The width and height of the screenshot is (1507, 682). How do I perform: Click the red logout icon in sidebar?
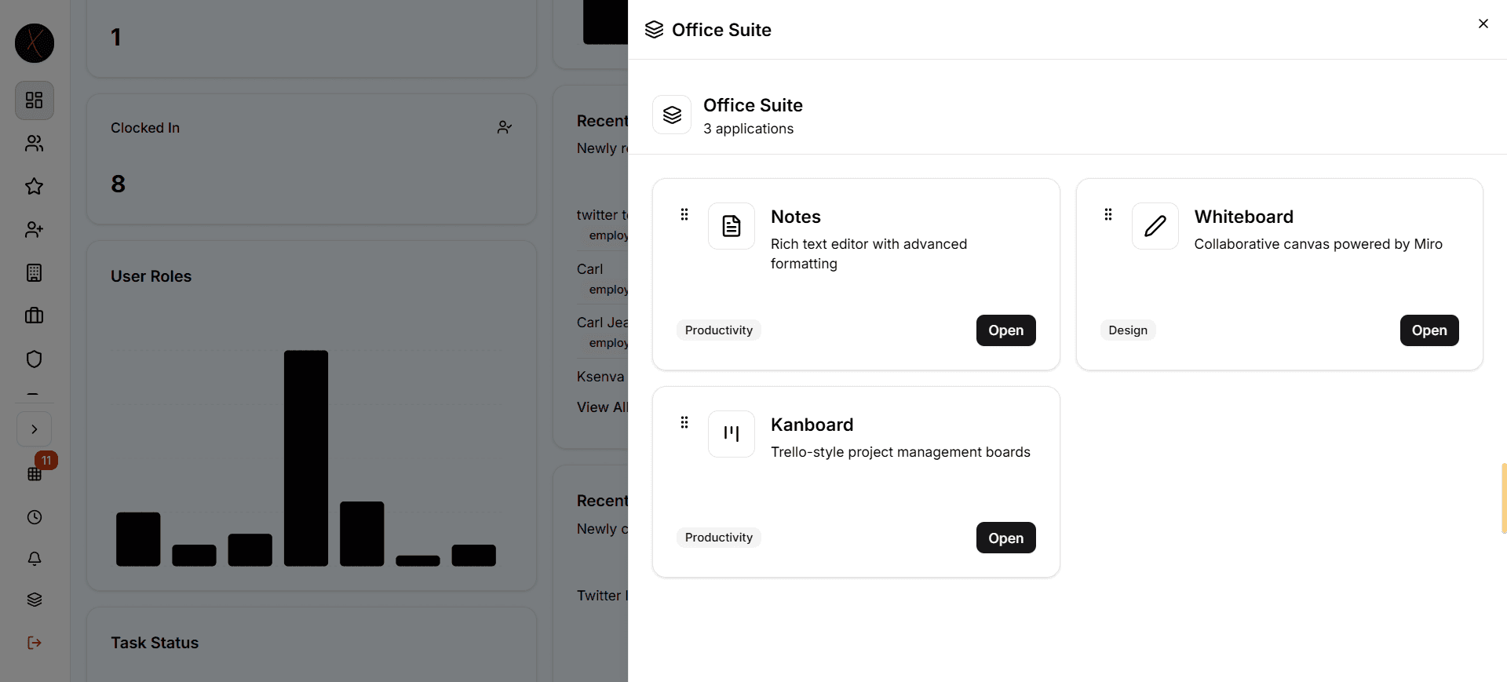point(35,643)
